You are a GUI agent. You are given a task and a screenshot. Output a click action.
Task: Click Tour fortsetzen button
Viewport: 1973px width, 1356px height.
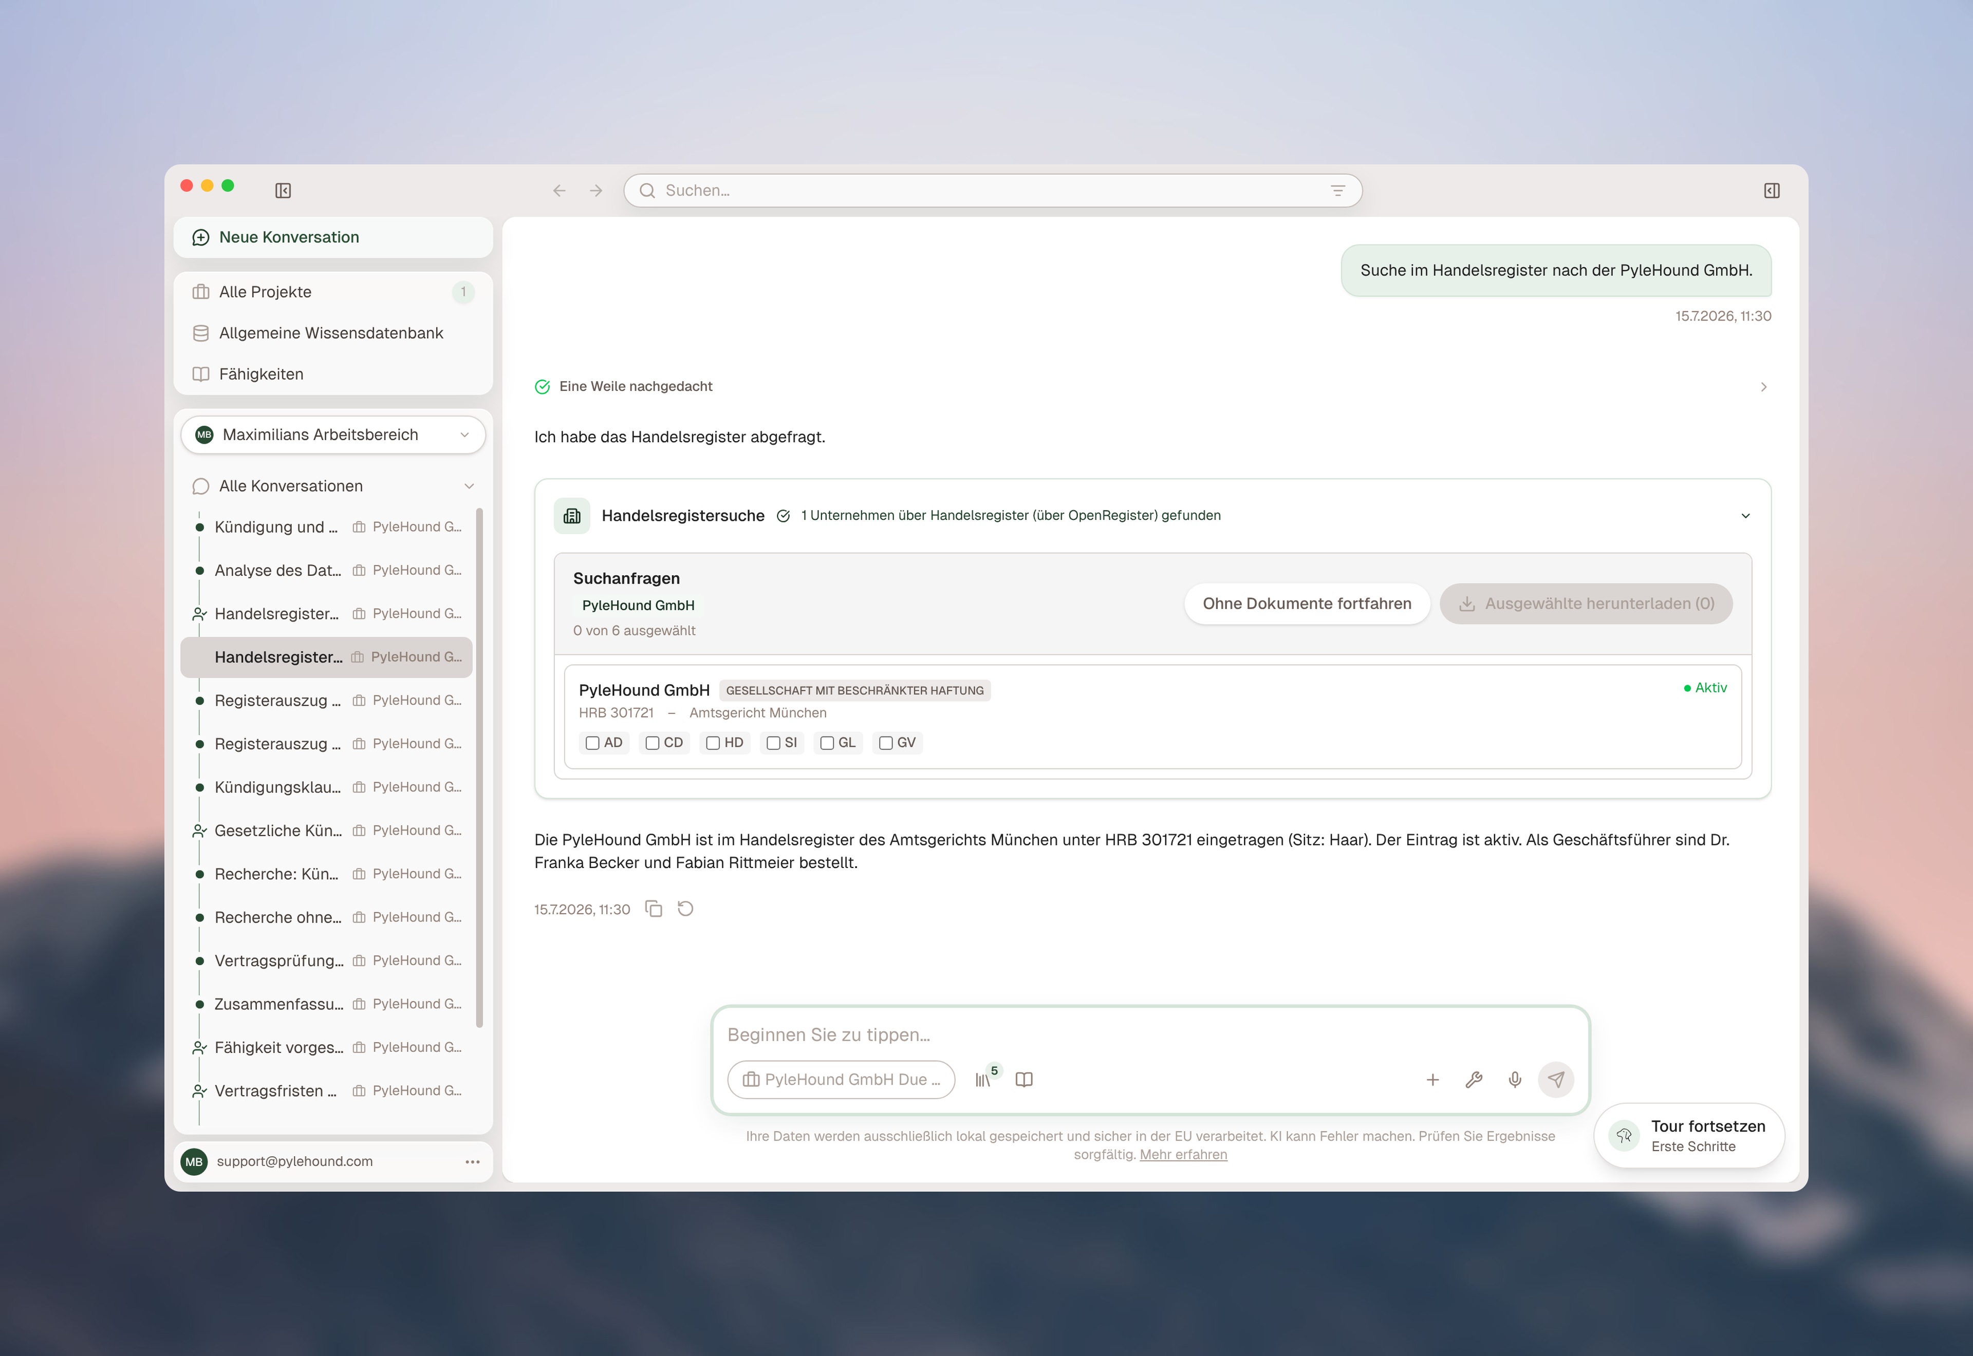[1688, 1136]
